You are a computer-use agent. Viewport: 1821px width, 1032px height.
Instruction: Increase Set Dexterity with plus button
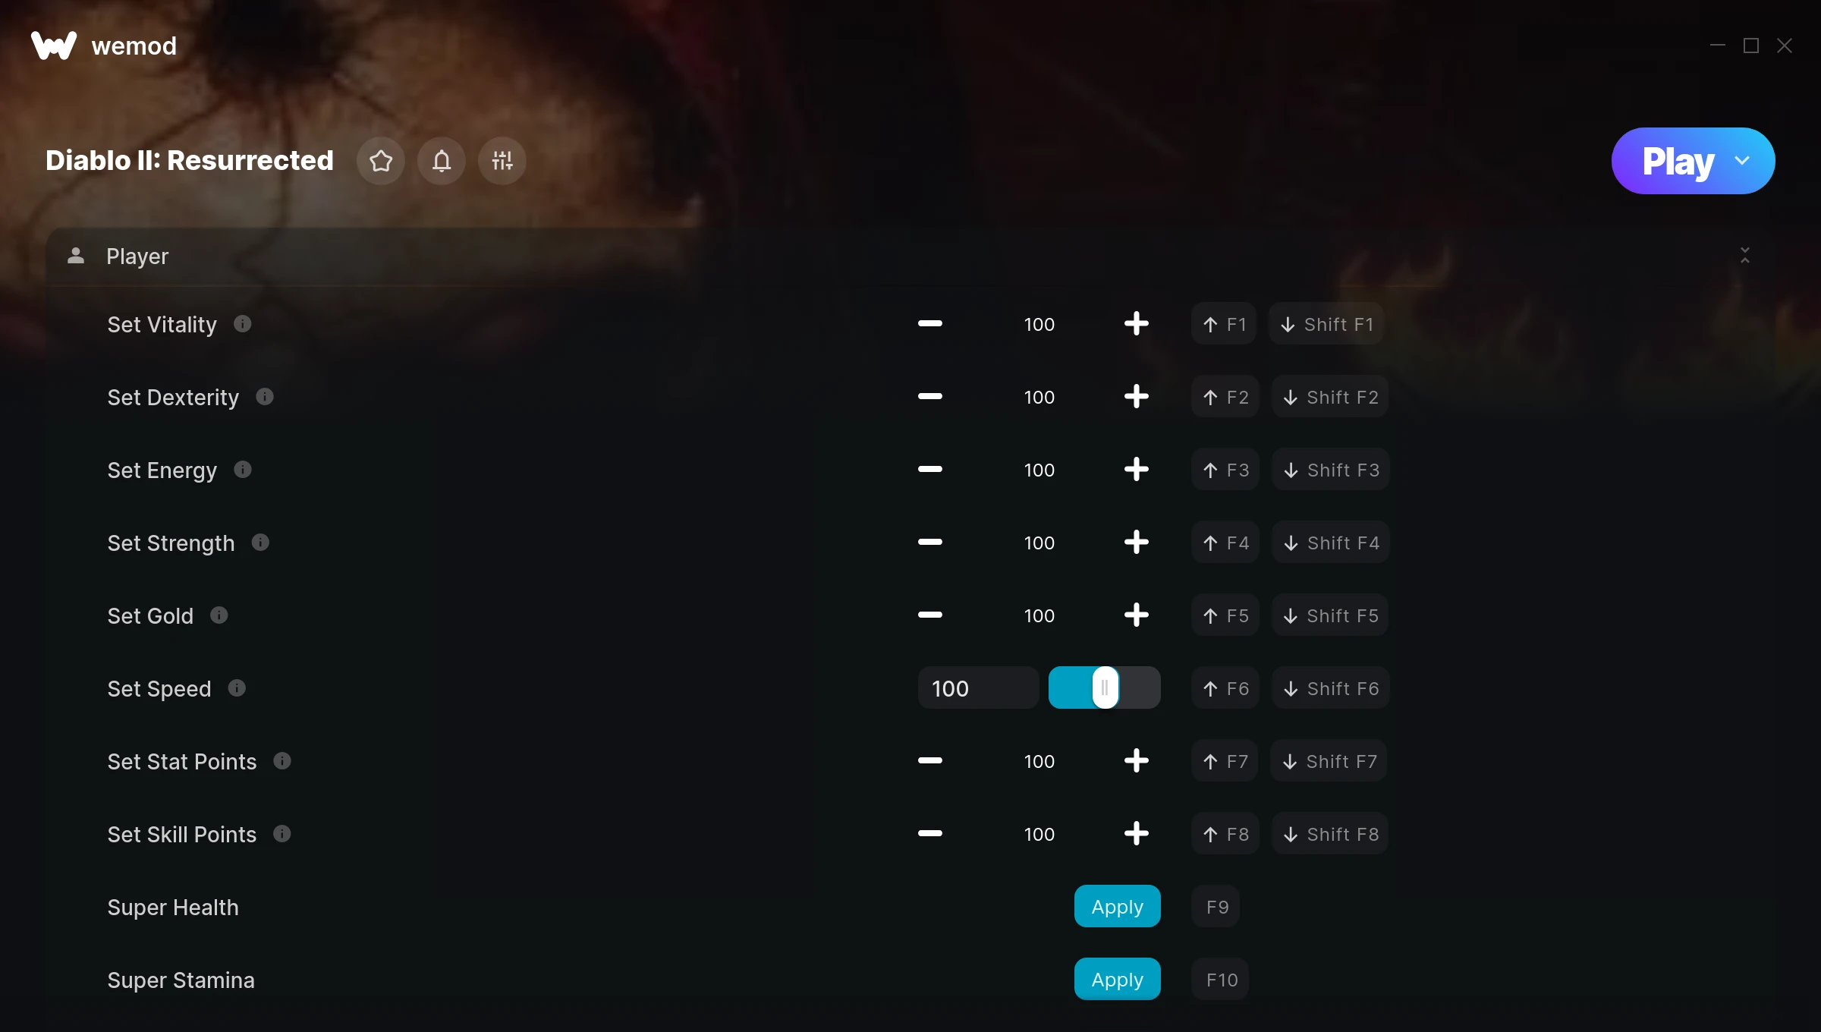pyautogui.click(x=1136, y=397)
